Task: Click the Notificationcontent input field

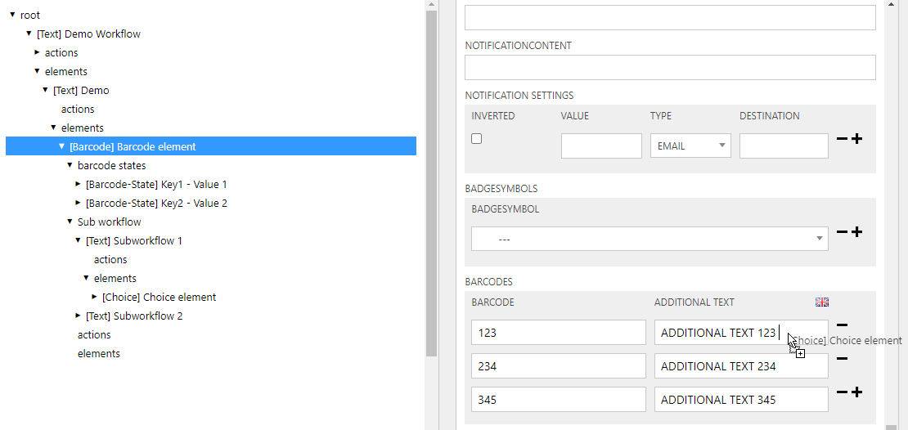Action: 669,68
